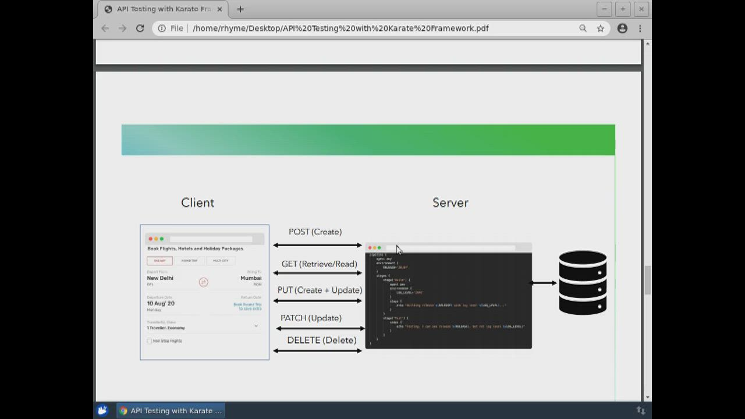Open the taskbar application launcher icon
Viewport: 745px width, 419px height.
click(x=102, y=410)
